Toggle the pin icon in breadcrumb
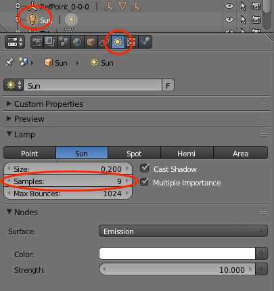This screenshot has height=291, width=274. [9, 62]
